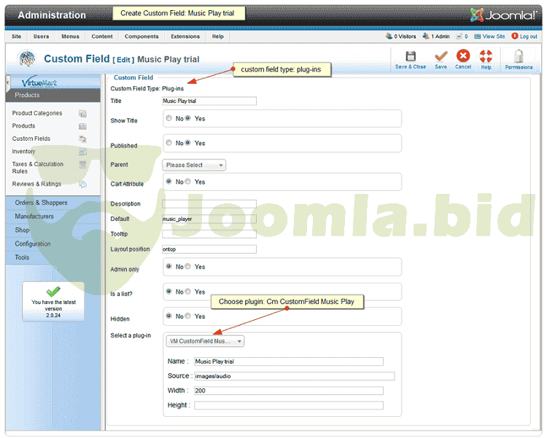Click the Description input field

(209, 203)
